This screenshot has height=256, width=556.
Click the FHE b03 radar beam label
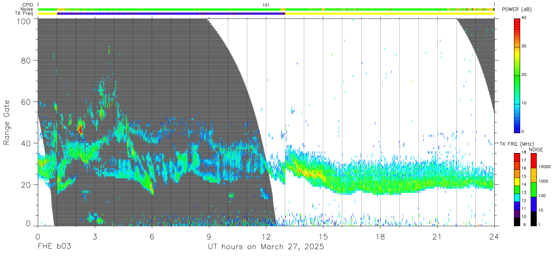coord(54,247)
